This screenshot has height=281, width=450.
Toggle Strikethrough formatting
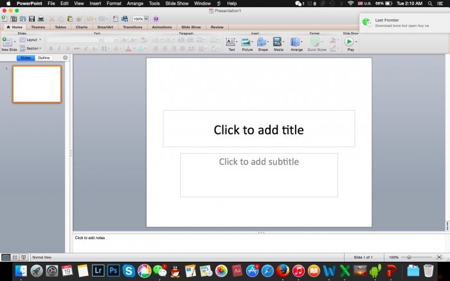coord(76,48)
